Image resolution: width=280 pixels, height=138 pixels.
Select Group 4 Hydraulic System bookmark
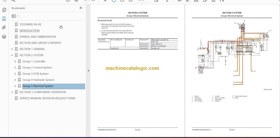(38, 80)
